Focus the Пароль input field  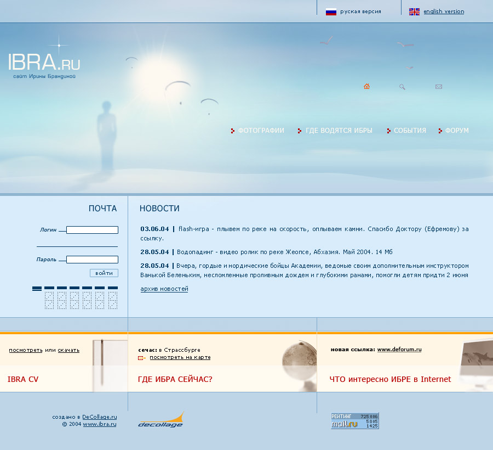pos(92,260)
